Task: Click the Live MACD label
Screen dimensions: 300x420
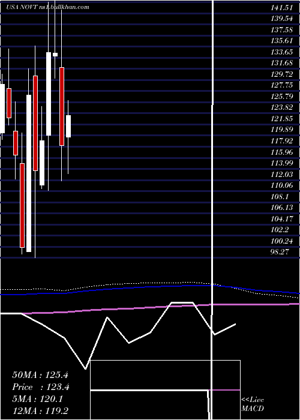Action: click(253, 404)
